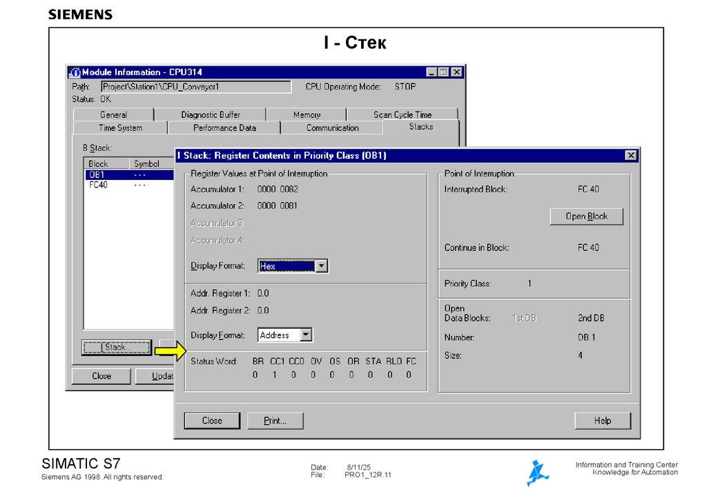Click the Help button in I Stack dialog
The width and height of the screenshot is (707, 489).
[x=602, y=421]
